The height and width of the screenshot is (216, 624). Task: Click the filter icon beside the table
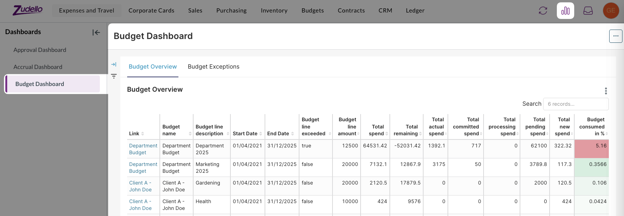coord(113,76)
